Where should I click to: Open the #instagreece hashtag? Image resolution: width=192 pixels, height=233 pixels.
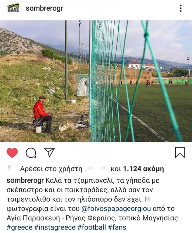pyautogui.click(x=55, y=227)
